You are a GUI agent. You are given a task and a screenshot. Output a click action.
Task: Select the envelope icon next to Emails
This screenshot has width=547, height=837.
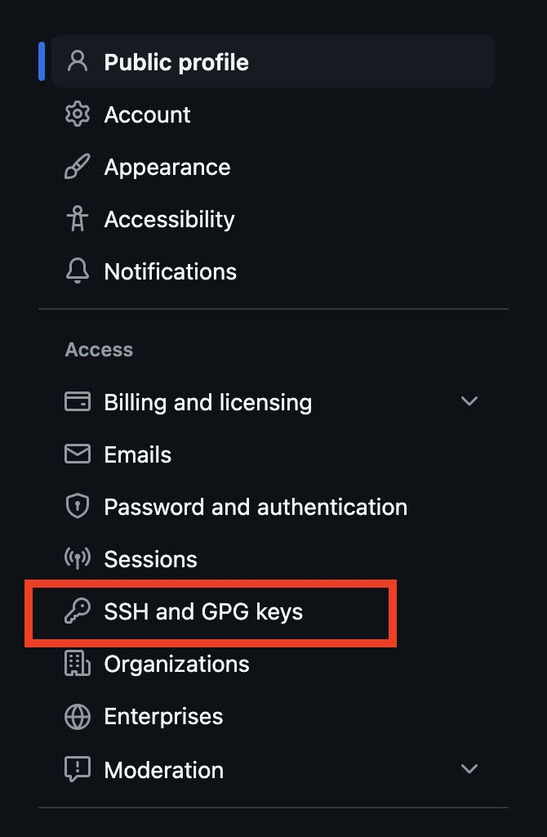(77, 454)
